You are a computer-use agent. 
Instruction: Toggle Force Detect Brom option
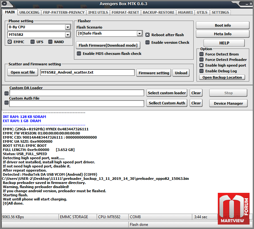pos(201,54)
